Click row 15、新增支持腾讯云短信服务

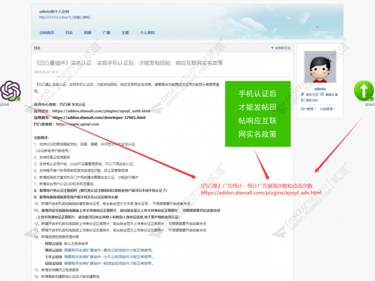56,270
